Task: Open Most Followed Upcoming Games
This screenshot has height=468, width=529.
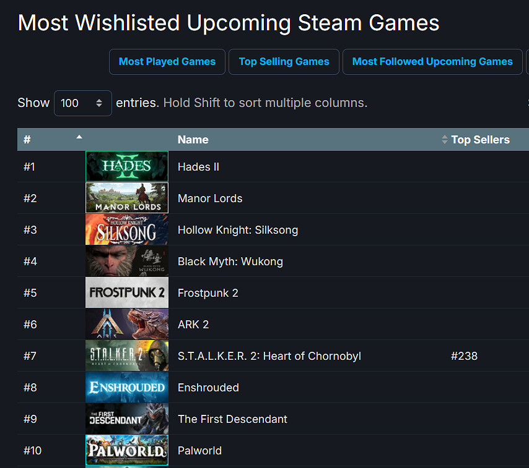Action: point(432,62)
